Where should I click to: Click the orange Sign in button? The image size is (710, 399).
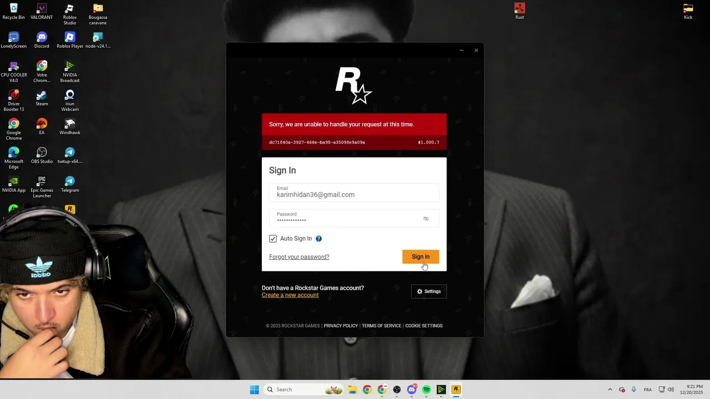(x=420, y=257)
